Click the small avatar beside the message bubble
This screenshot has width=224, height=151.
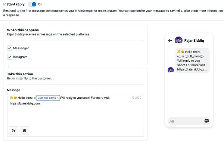click(x=171, y=70)
